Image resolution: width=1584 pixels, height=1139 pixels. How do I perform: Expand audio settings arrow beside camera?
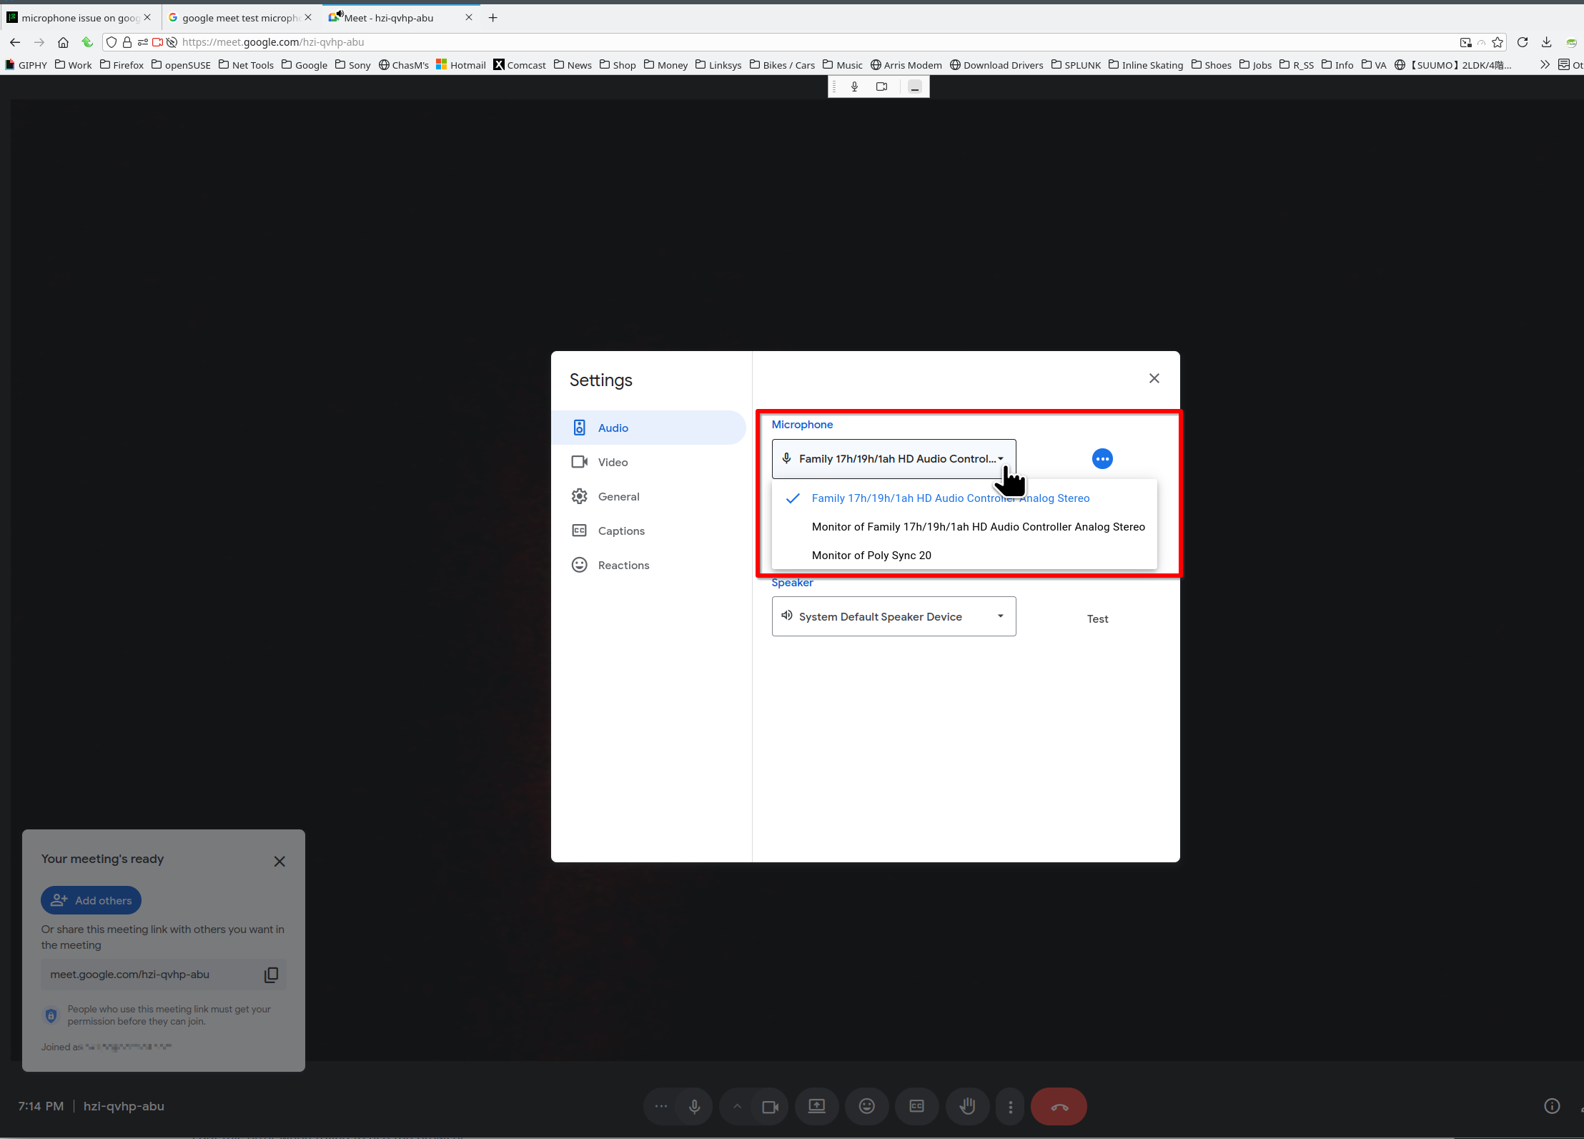tap(737, 1107)
